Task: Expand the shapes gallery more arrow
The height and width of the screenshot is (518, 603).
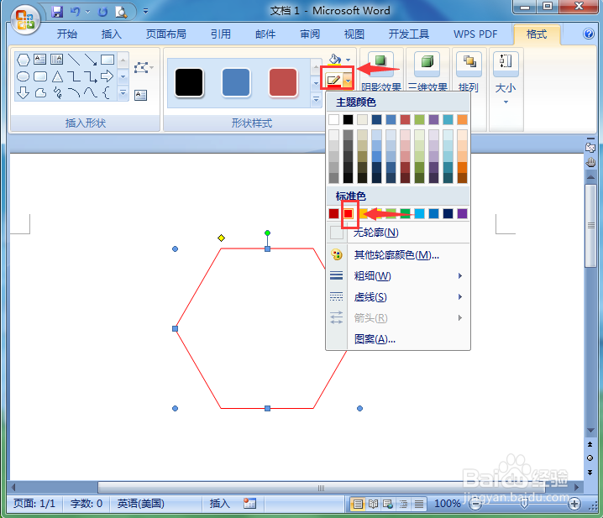Action: click(x=123, y=92)
